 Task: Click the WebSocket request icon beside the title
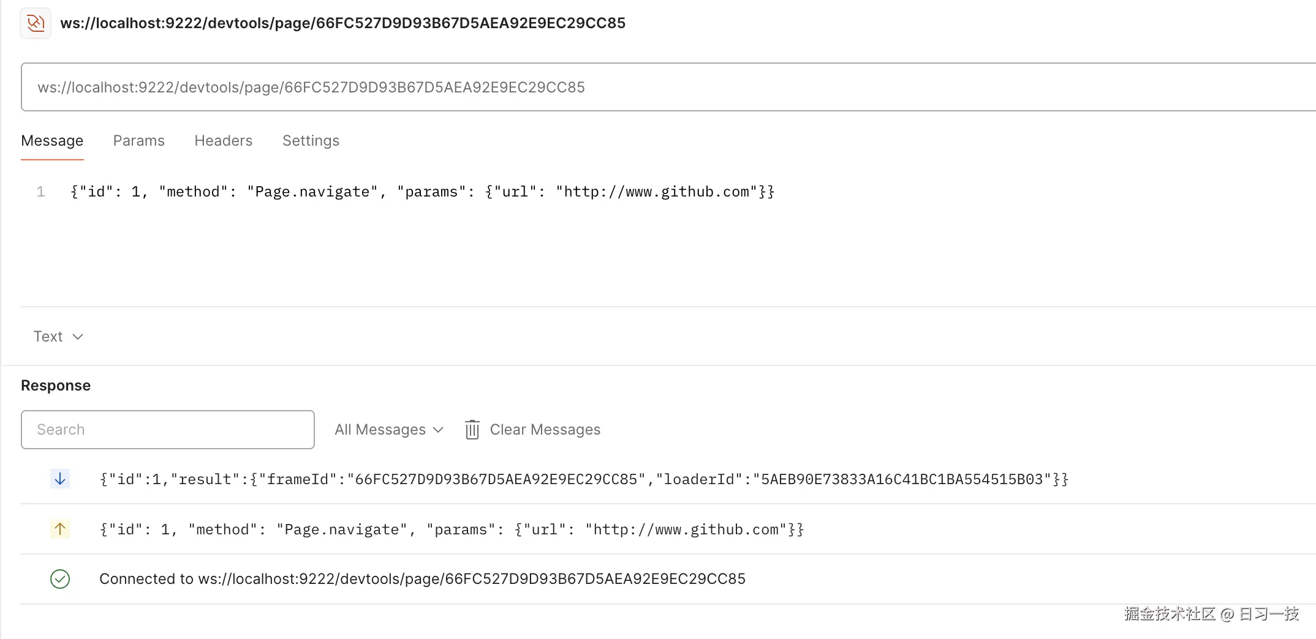pos(36,23)
